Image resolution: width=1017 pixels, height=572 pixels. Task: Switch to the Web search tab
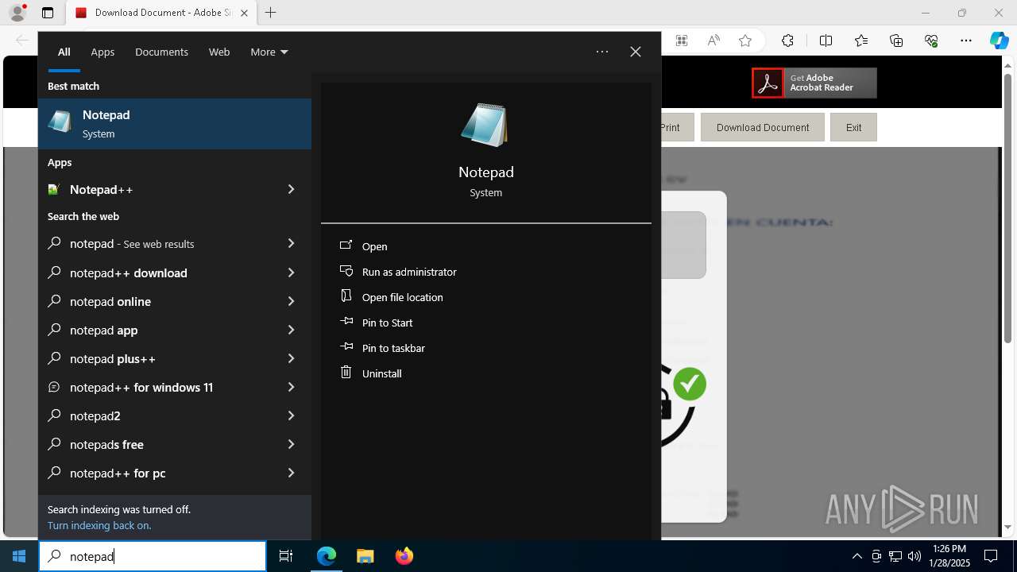click(219, 52)
